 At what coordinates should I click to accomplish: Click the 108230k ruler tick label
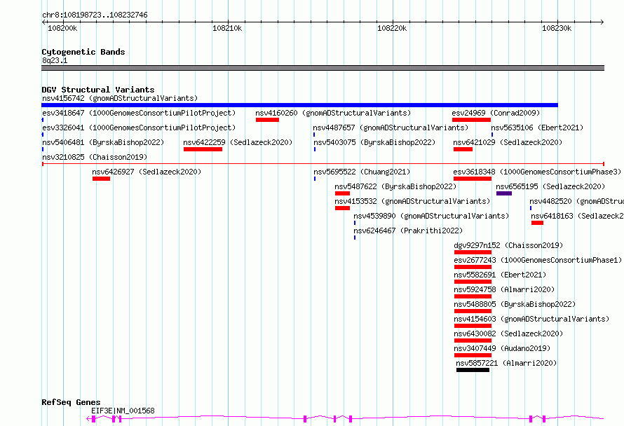557,28
